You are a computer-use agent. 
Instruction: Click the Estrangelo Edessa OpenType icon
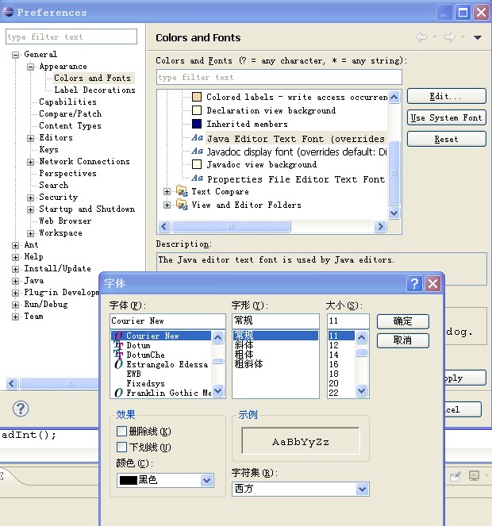pos(118,364)
